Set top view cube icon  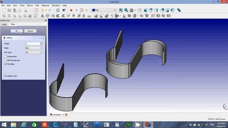(x=151, y=10)
